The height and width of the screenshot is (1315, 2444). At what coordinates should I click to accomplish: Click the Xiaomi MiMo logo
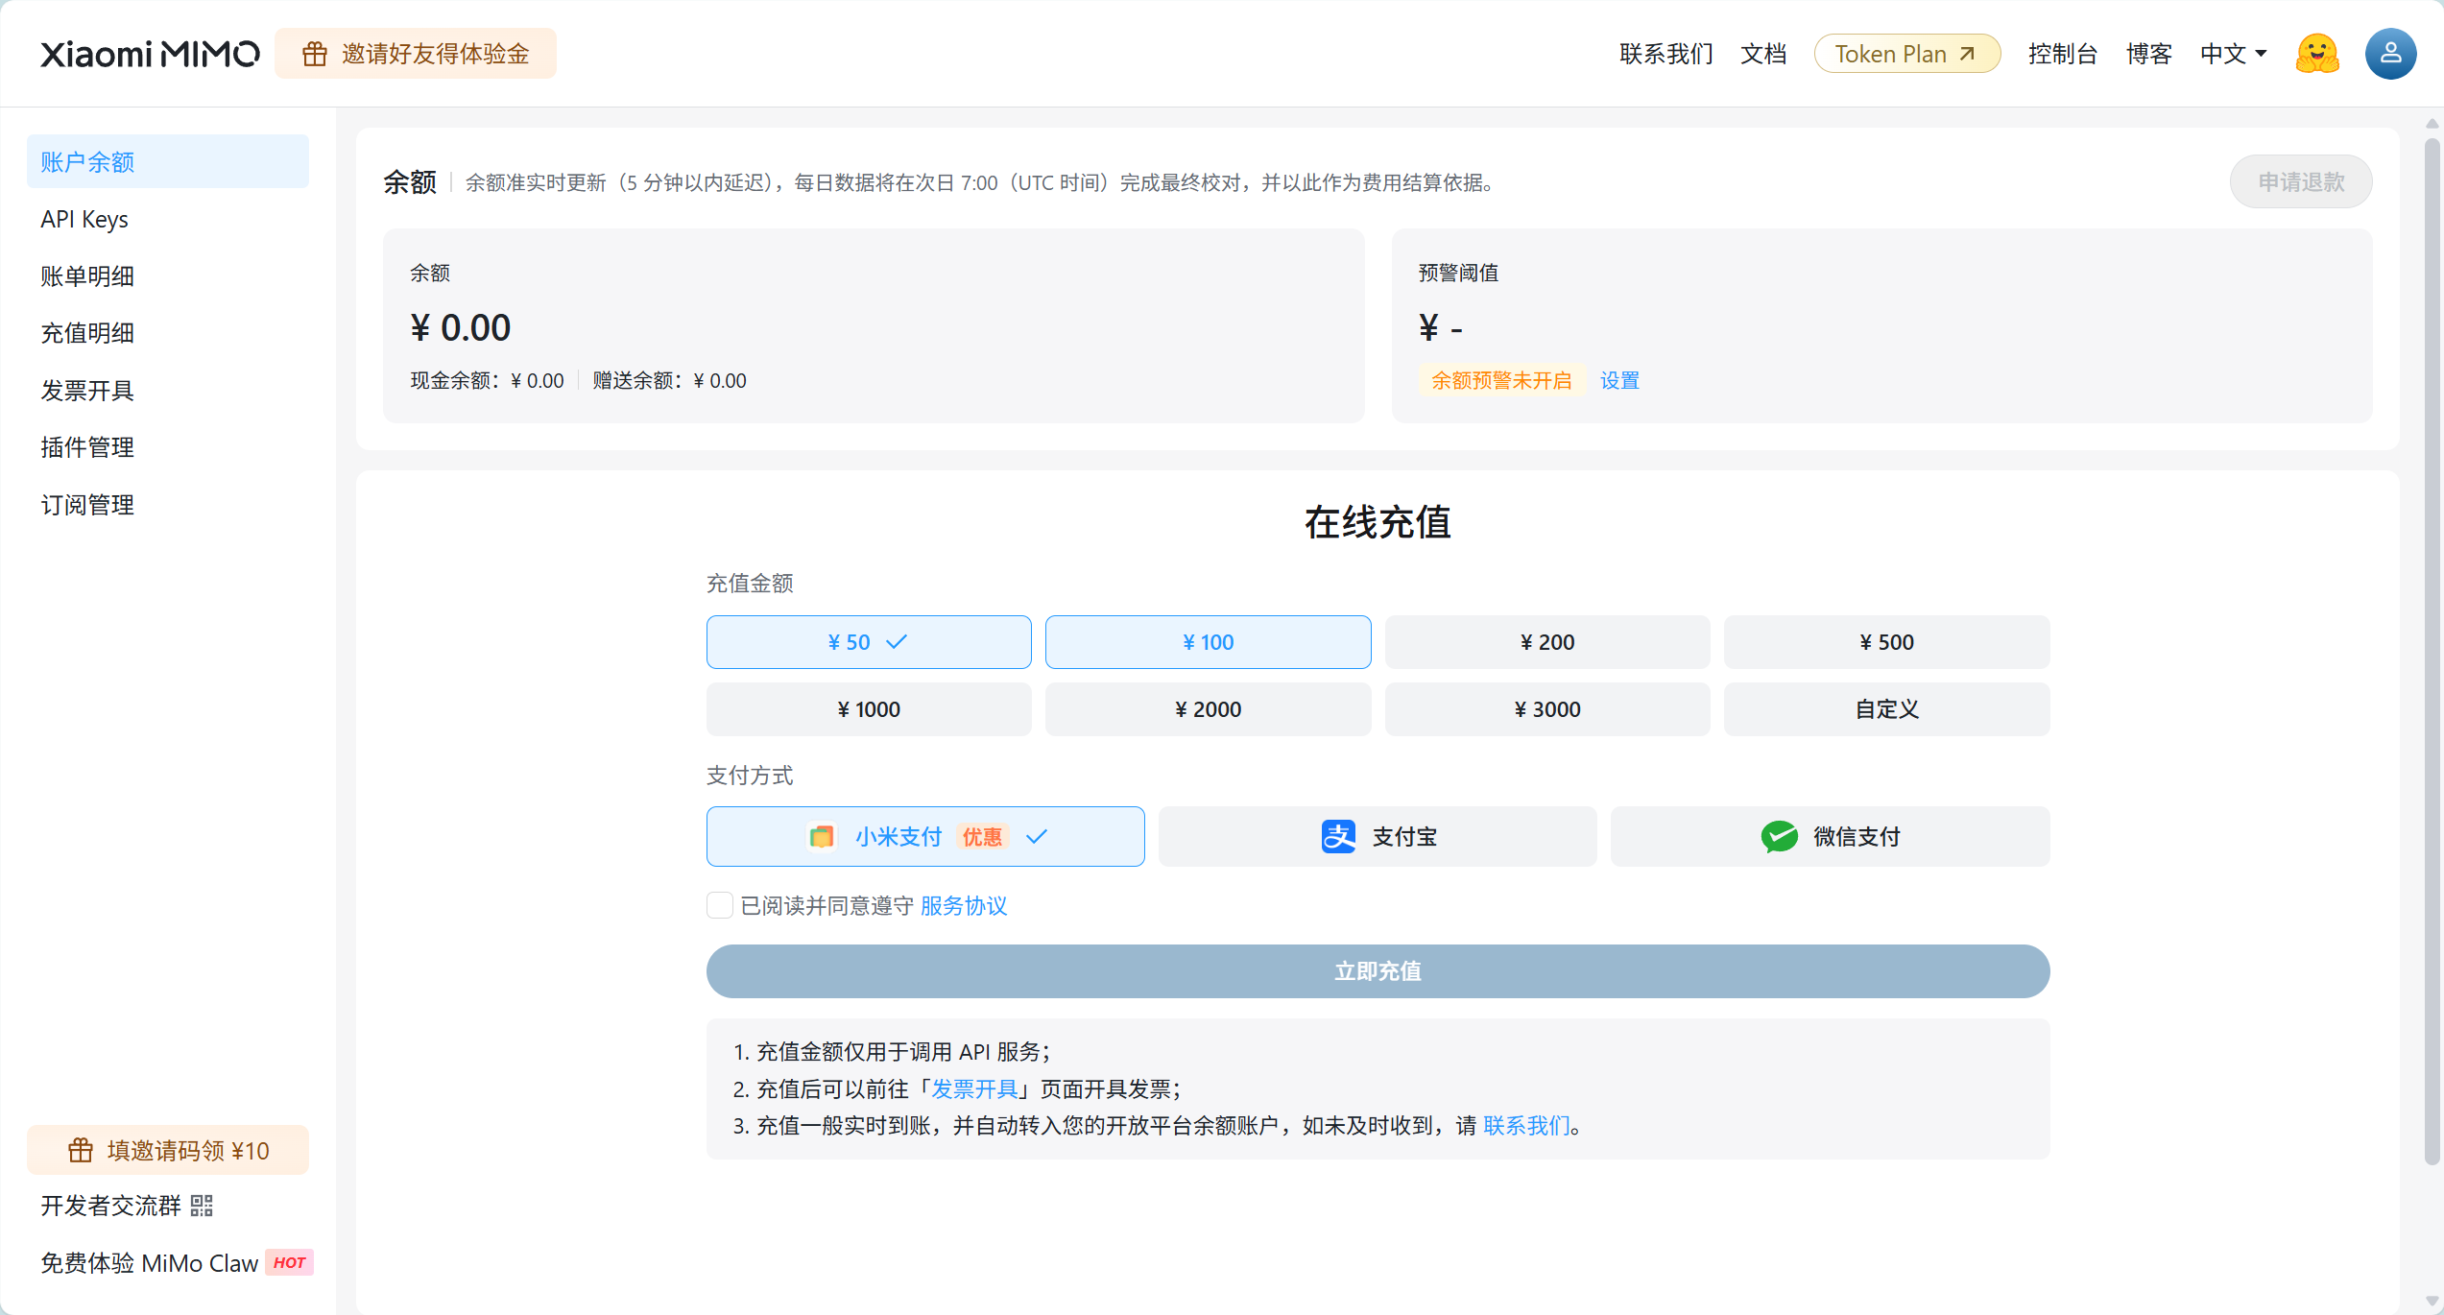(x=150, y=54)
